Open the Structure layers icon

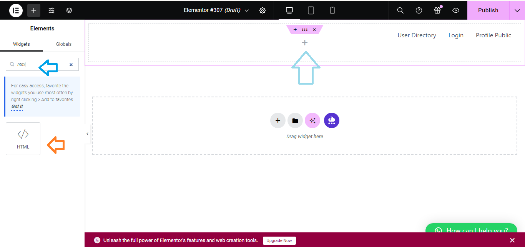(69, 10)
